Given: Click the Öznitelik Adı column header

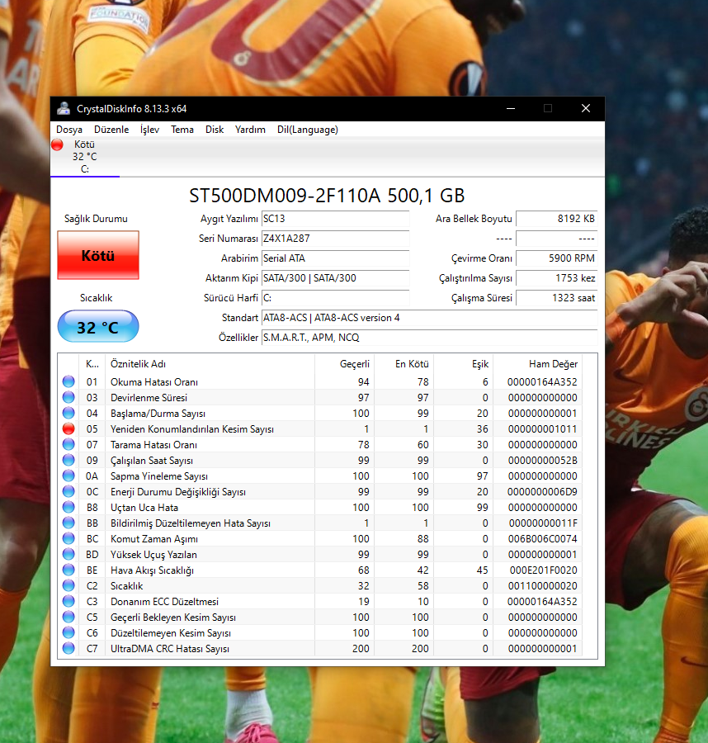Looking at the screenshot, I should coord(210,364).
